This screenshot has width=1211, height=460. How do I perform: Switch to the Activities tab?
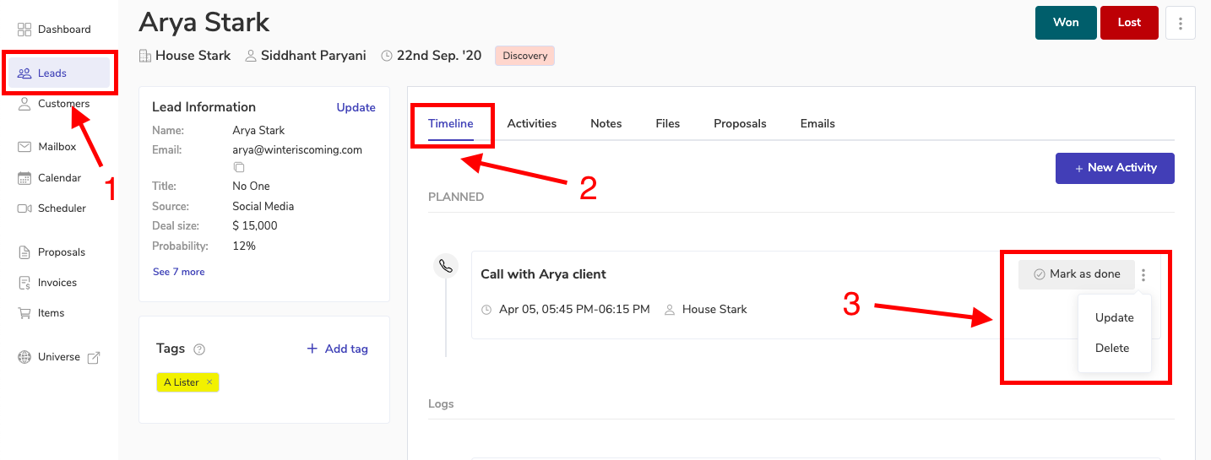[531, 123]
